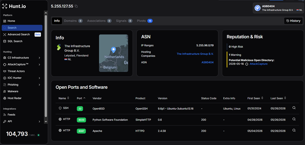305x145 pixels.
Task: Click the green port 8020 badge
Action: (81, 120)
